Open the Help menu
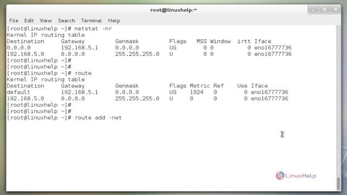 coord(114,21)
